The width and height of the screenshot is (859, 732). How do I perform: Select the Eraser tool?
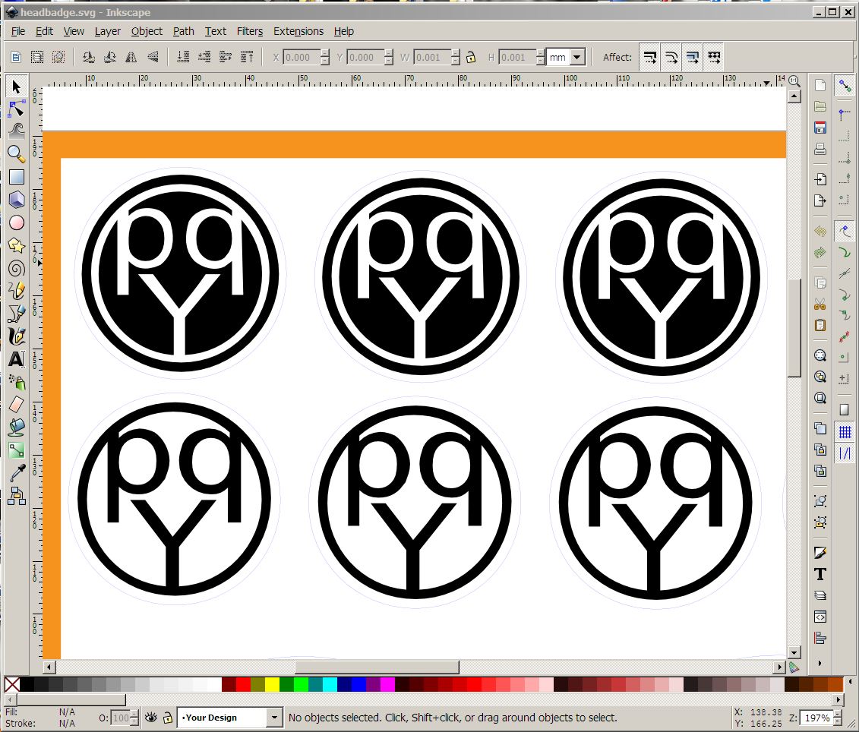click(17, 405)
